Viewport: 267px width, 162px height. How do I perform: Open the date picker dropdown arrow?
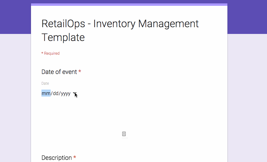pos(75,94)
